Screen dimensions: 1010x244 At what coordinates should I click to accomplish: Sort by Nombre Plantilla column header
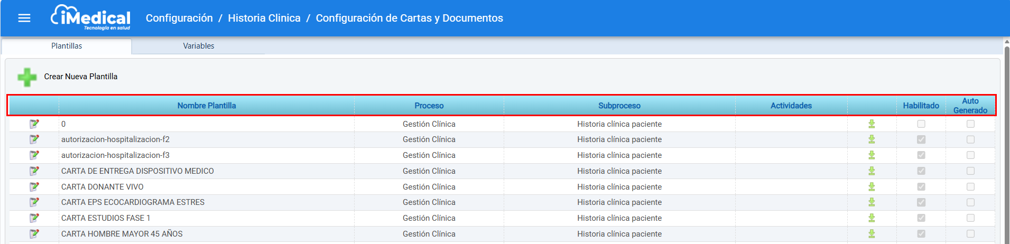[207, 106]
